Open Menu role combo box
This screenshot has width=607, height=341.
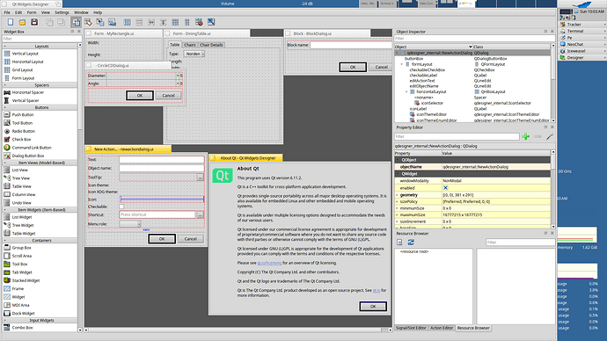130,224
